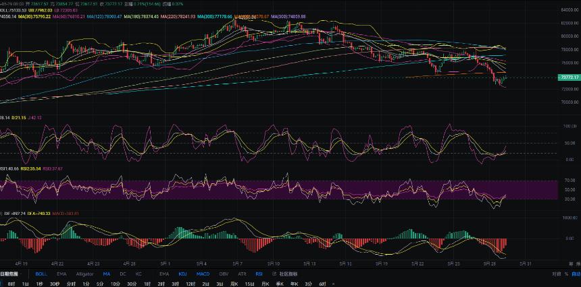Switch to the 1秒 timeframe
581x287 pixels.
click(x=39, y=284)
